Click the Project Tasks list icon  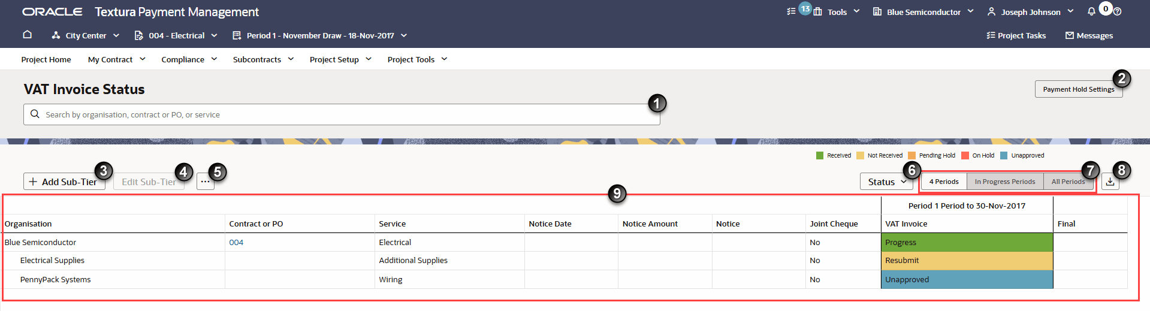pyautogui.click(x=991, y=35)
